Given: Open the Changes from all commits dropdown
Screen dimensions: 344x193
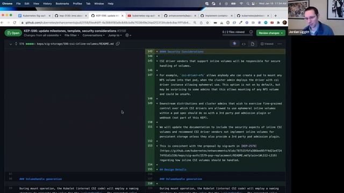Looking at the screenshot, I should (x=42, y=35).
